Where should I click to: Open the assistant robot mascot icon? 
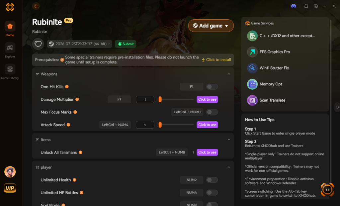[x=327, y=190]
